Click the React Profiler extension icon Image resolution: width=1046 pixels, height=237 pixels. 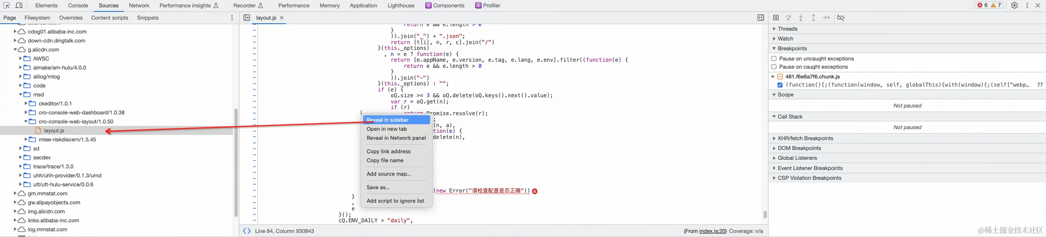pyautogui.click(x=478, y=5)
